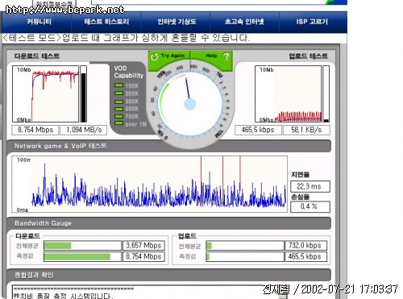Click the 1,094 MB/s value box
Image resolution: width=403 pixels, height=299 pixels.
(84, 130)
